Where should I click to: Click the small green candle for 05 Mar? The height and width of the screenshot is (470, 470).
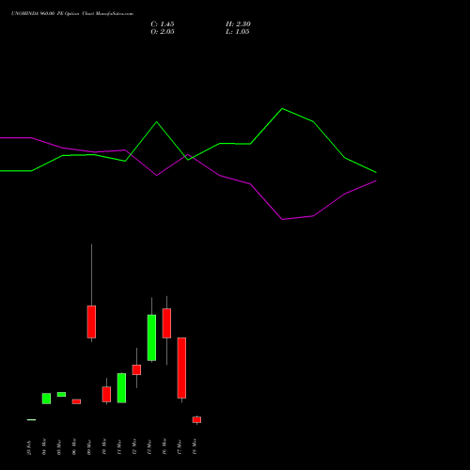point(61,395)
